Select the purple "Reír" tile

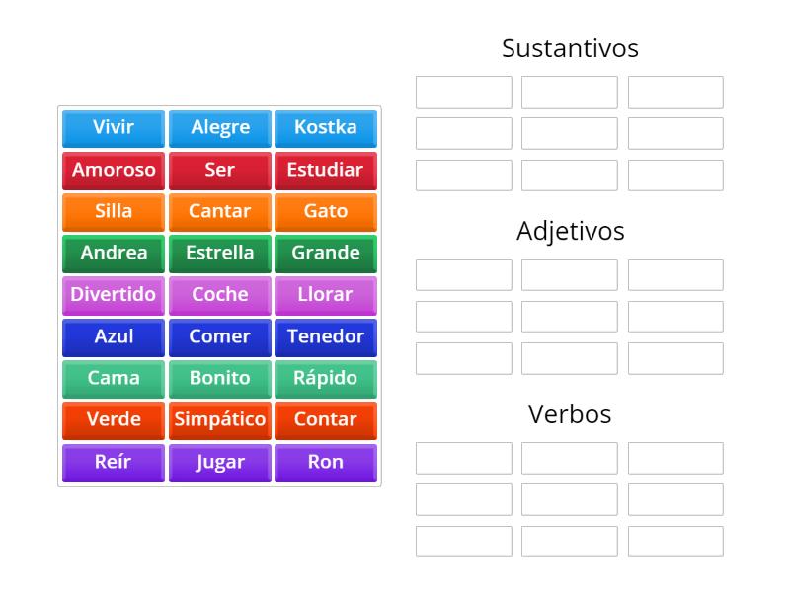113,461
